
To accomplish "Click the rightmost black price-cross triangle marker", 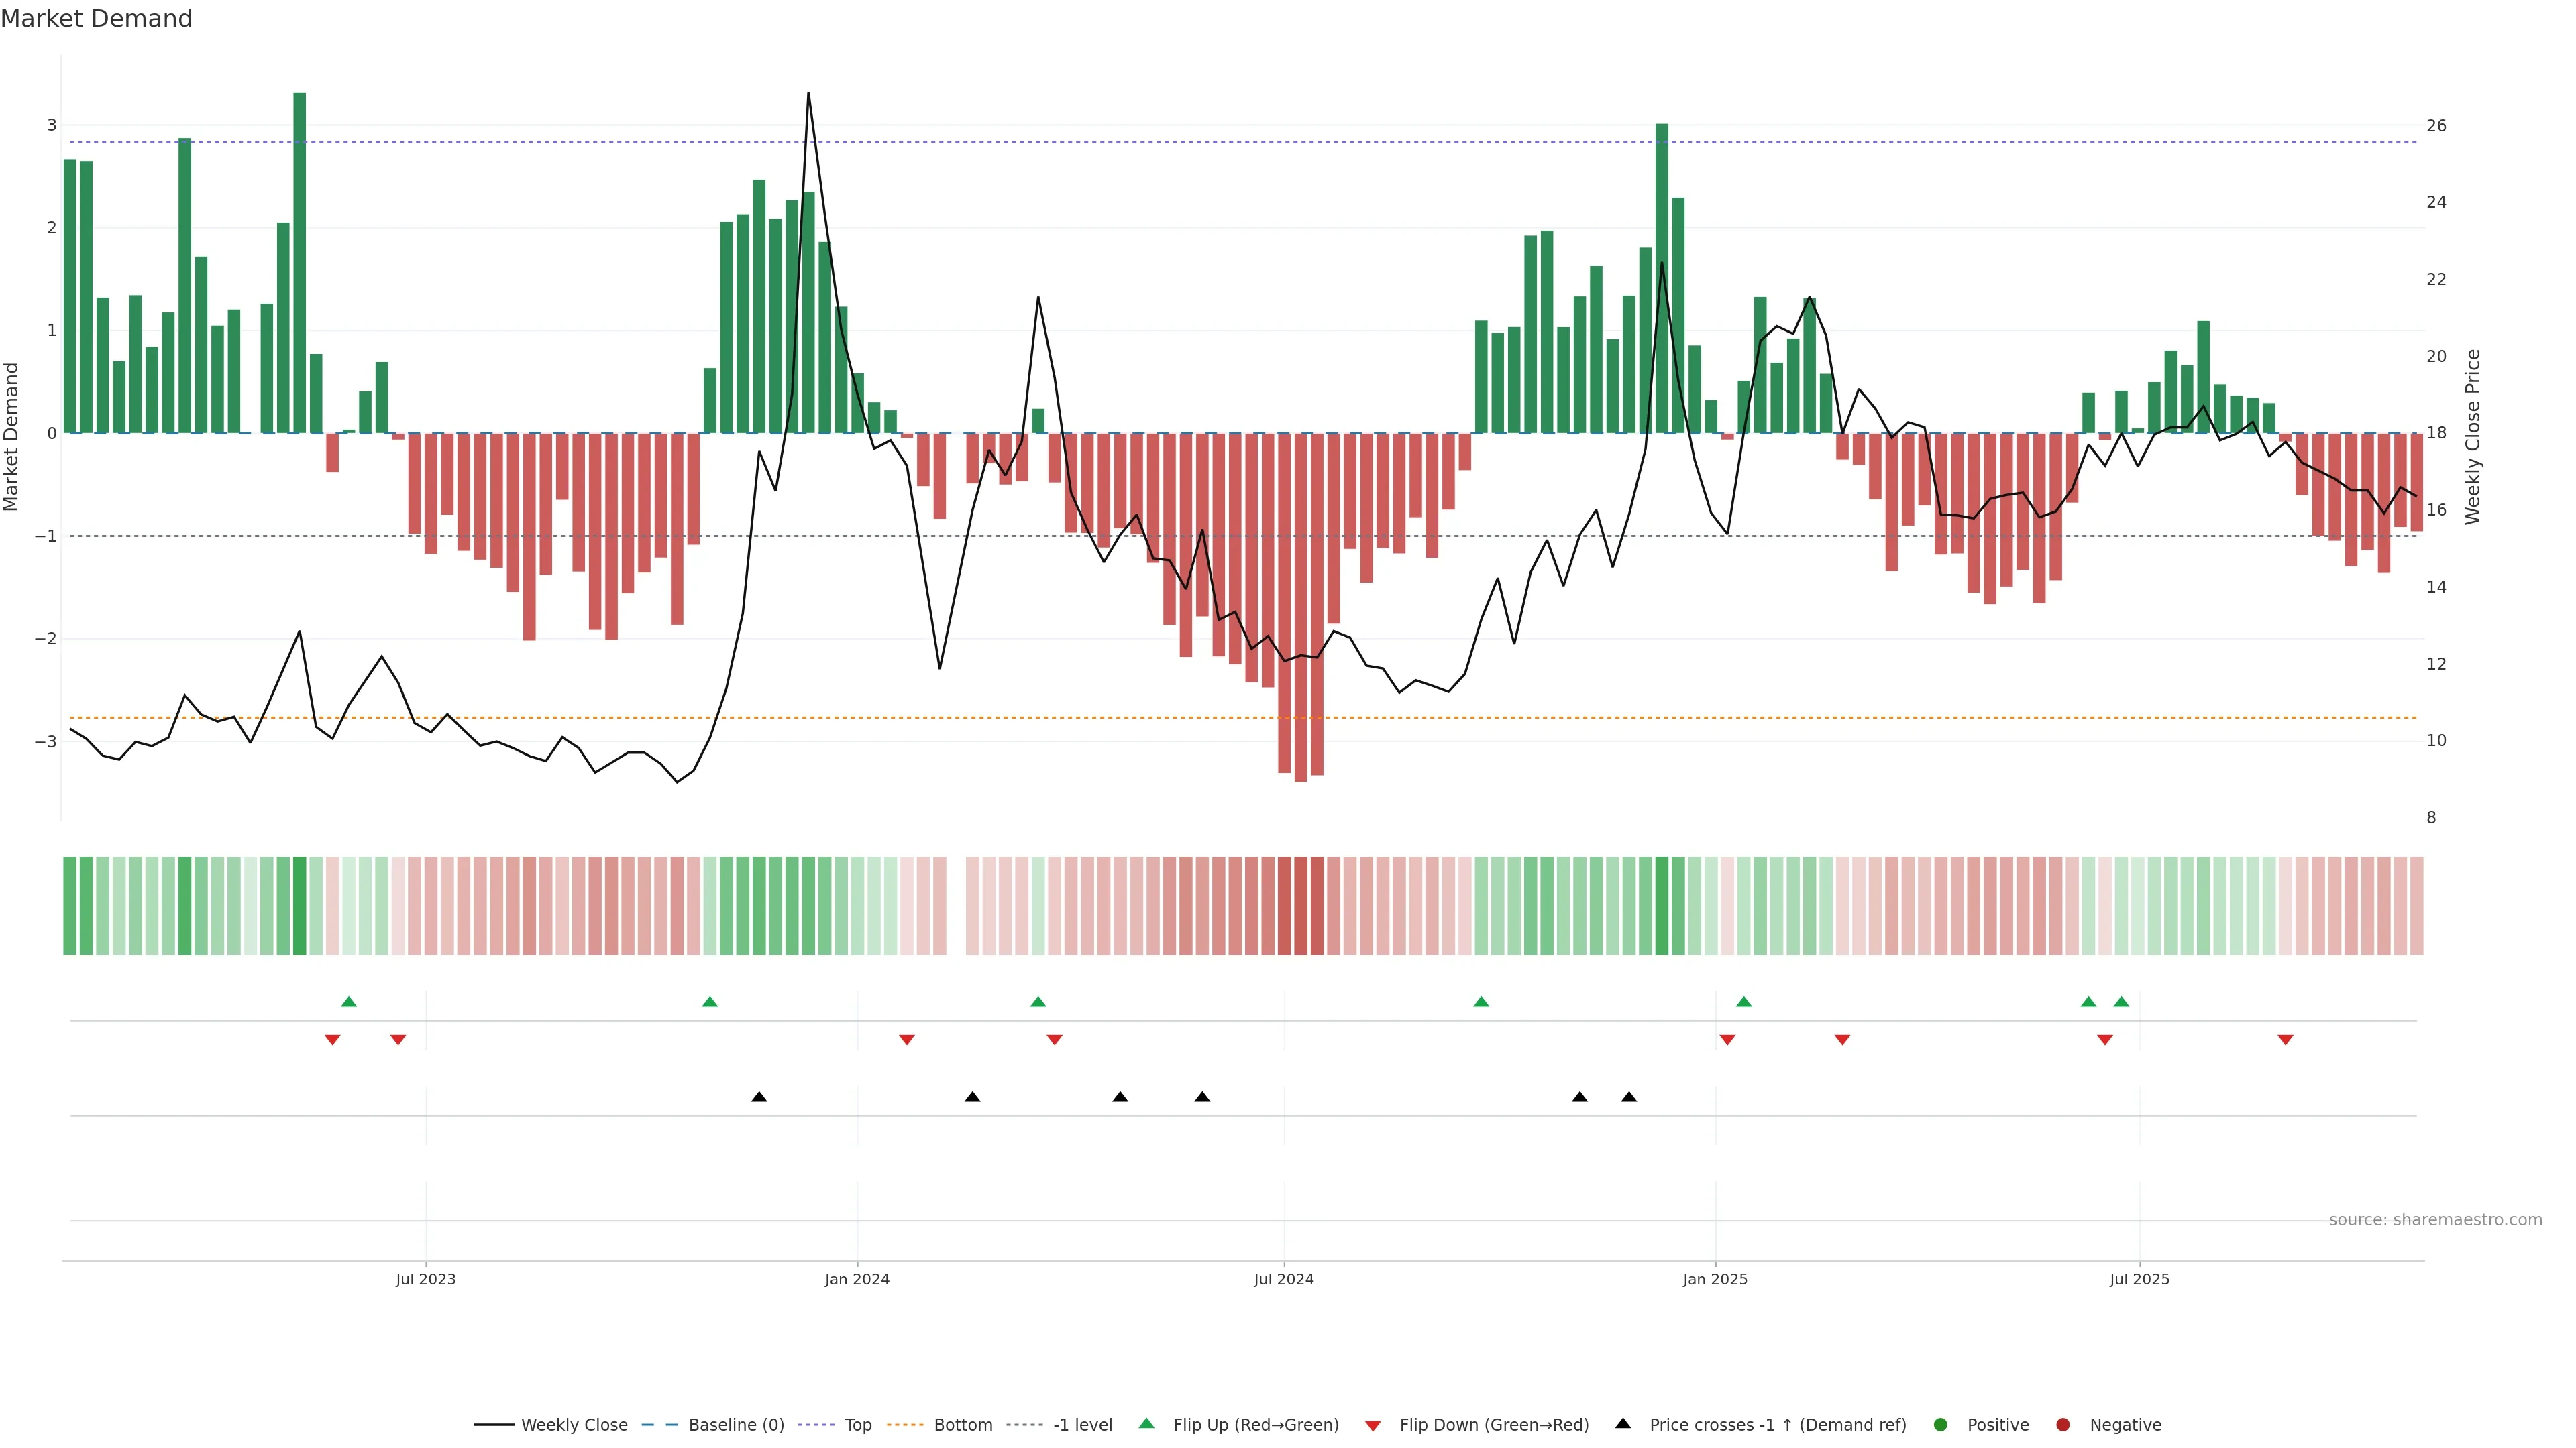I will tap(1629, 1097).
